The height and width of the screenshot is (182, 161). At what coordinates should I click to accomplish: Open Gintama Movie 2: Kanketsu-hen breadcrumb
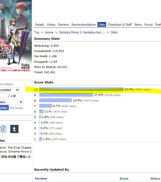tap(82, 32)
